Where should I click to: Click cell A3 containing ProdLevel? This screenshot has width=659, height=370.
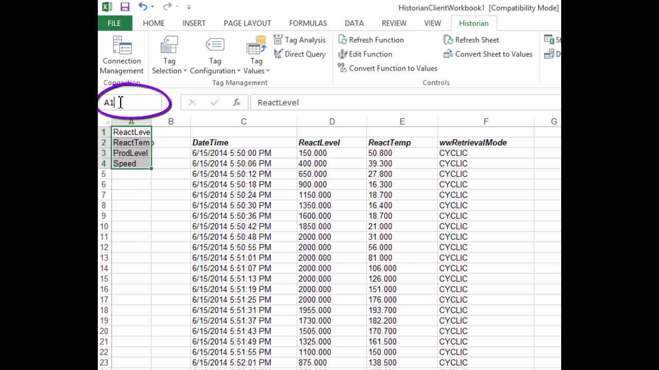coord(131,153)
